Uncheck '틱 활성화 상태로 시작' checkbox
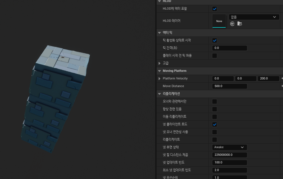283x179 pixels. 214,40
